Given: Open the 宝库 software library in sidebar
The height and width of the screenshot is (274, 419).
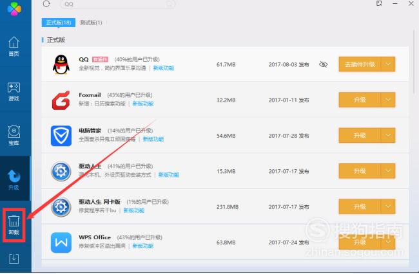Looking at the screenshot, I should tap(14, 136).
